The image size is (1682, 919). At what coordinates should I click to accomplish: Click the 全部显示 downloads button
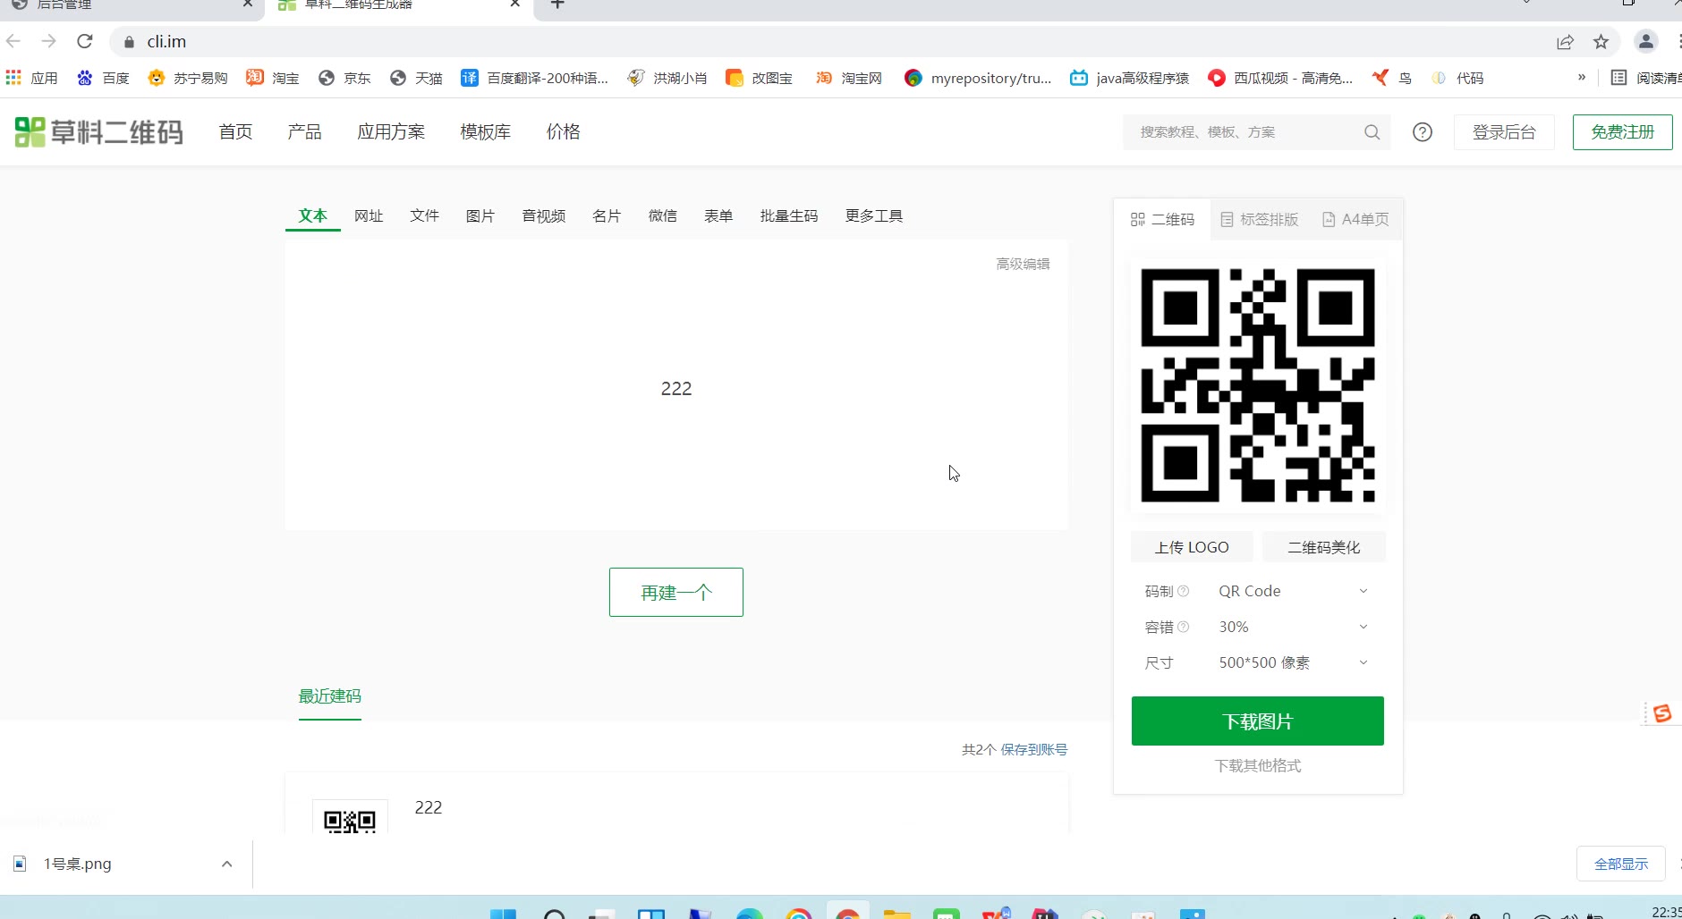pyautogui.click(x=1621, y=864)
